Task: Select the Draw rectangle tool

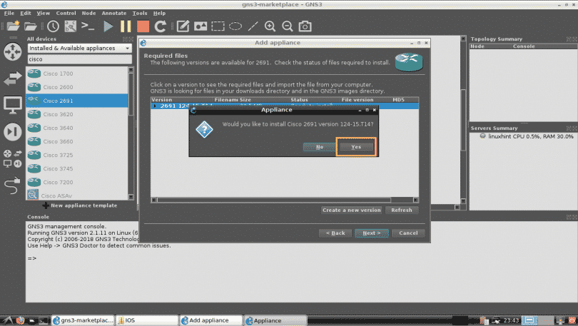Action: tap(218, 26)
